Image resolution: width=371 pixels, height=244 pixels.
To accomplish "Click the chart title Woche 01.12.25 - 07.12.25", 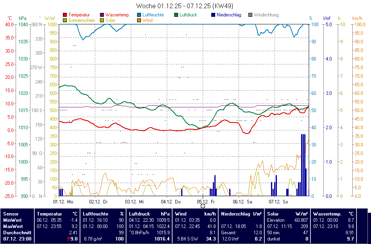I will [185, 6].
